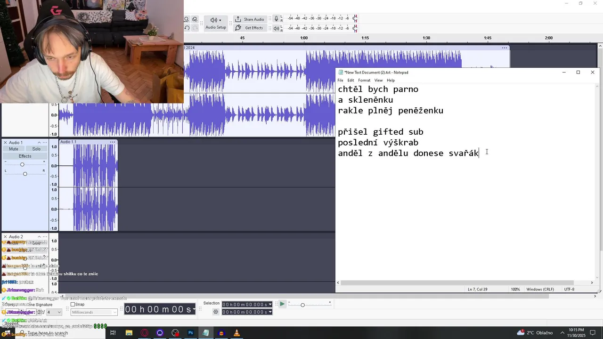Click the Fit project to width zoom icon
Screen dimensions: 603x339
[x=187, y=19]
